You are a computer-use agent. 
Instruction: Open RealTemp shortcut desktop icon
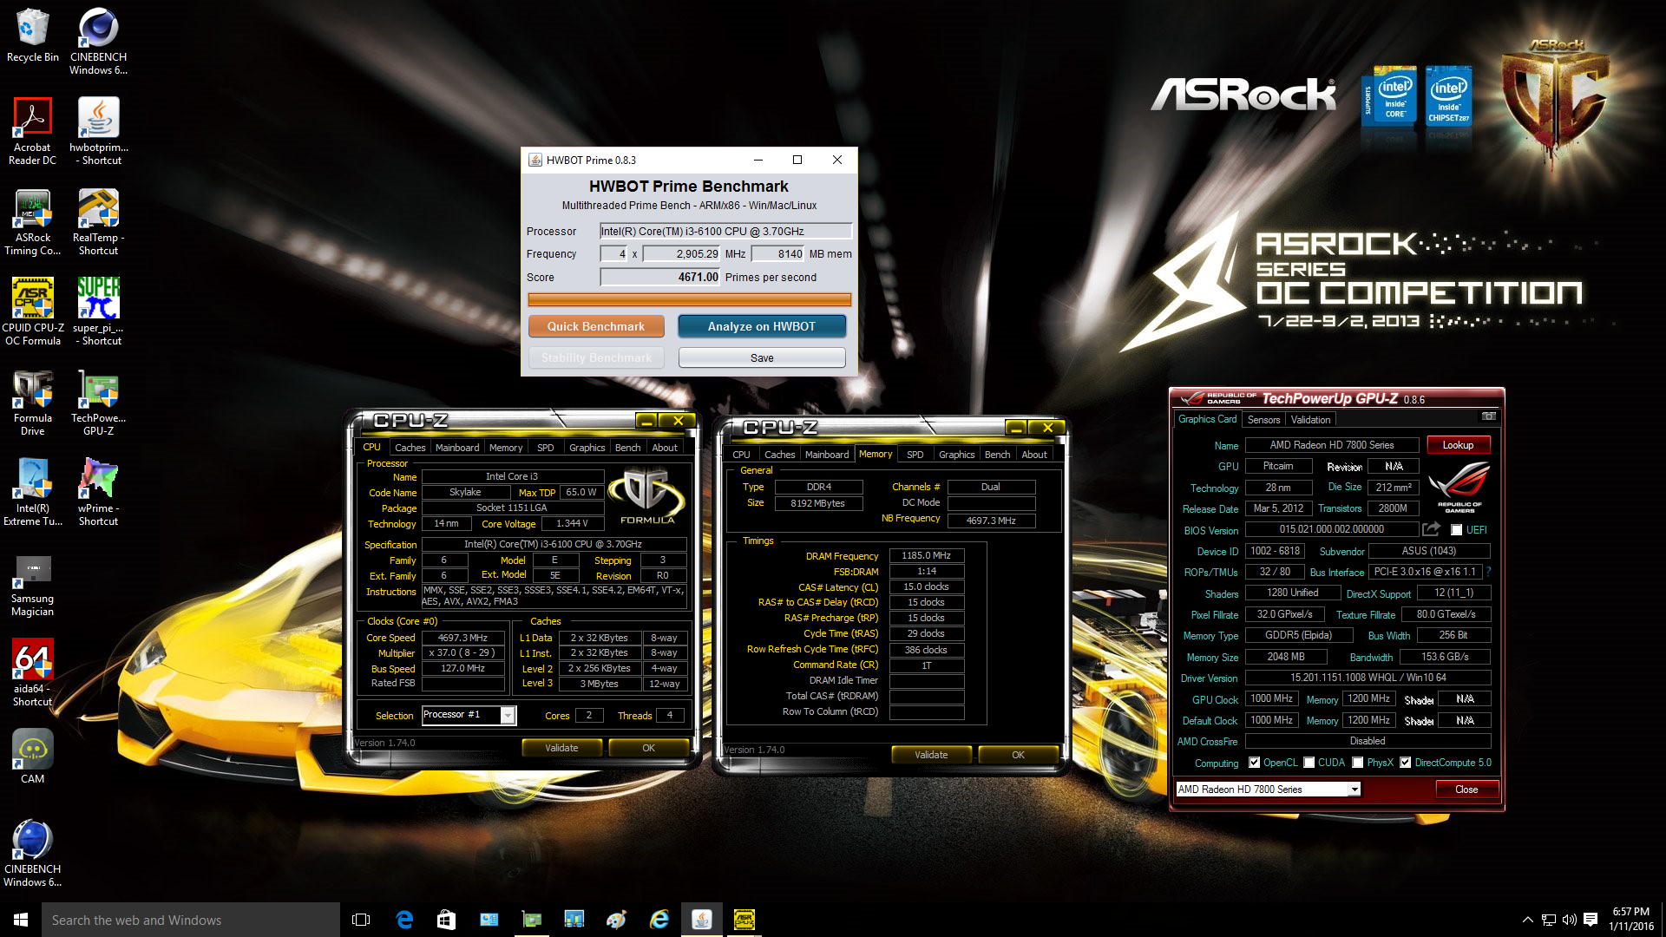click(x=98, y=221)
